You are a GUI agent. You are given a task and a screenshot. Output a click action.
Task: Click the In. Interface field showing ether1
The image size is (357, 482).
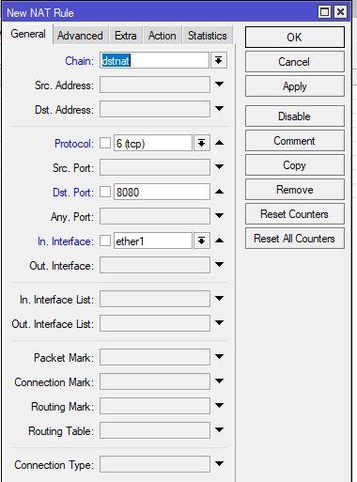pos(153,241)
